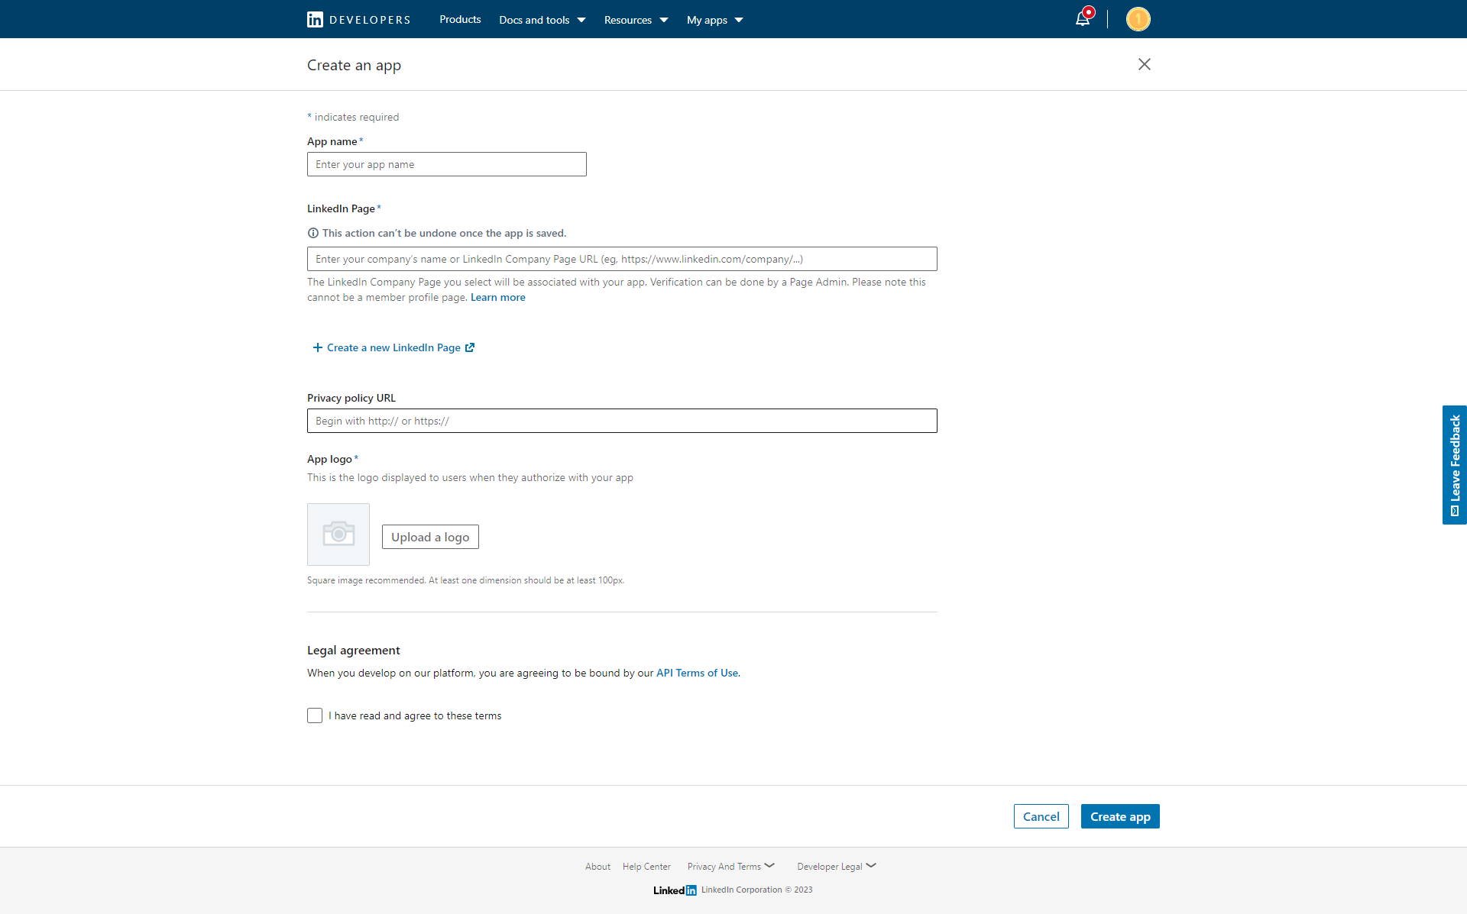
Task: Close the Create an app form
Action: 1144,64
